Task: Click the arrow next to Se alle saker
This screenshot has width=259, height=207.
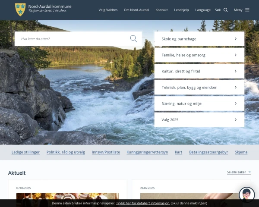Action: coord(249,172)
